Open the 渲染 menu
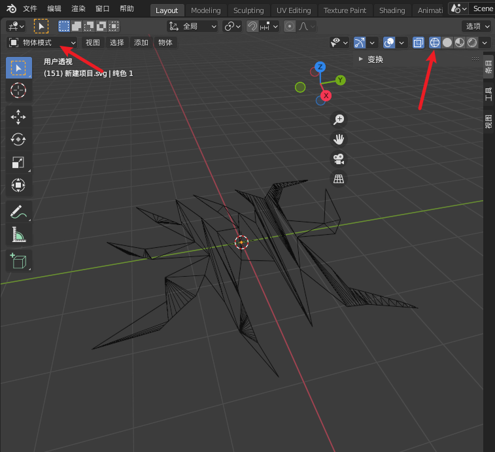Image resolution: width=495 pixels, height=452 pixels. click(x=78, y=9)
